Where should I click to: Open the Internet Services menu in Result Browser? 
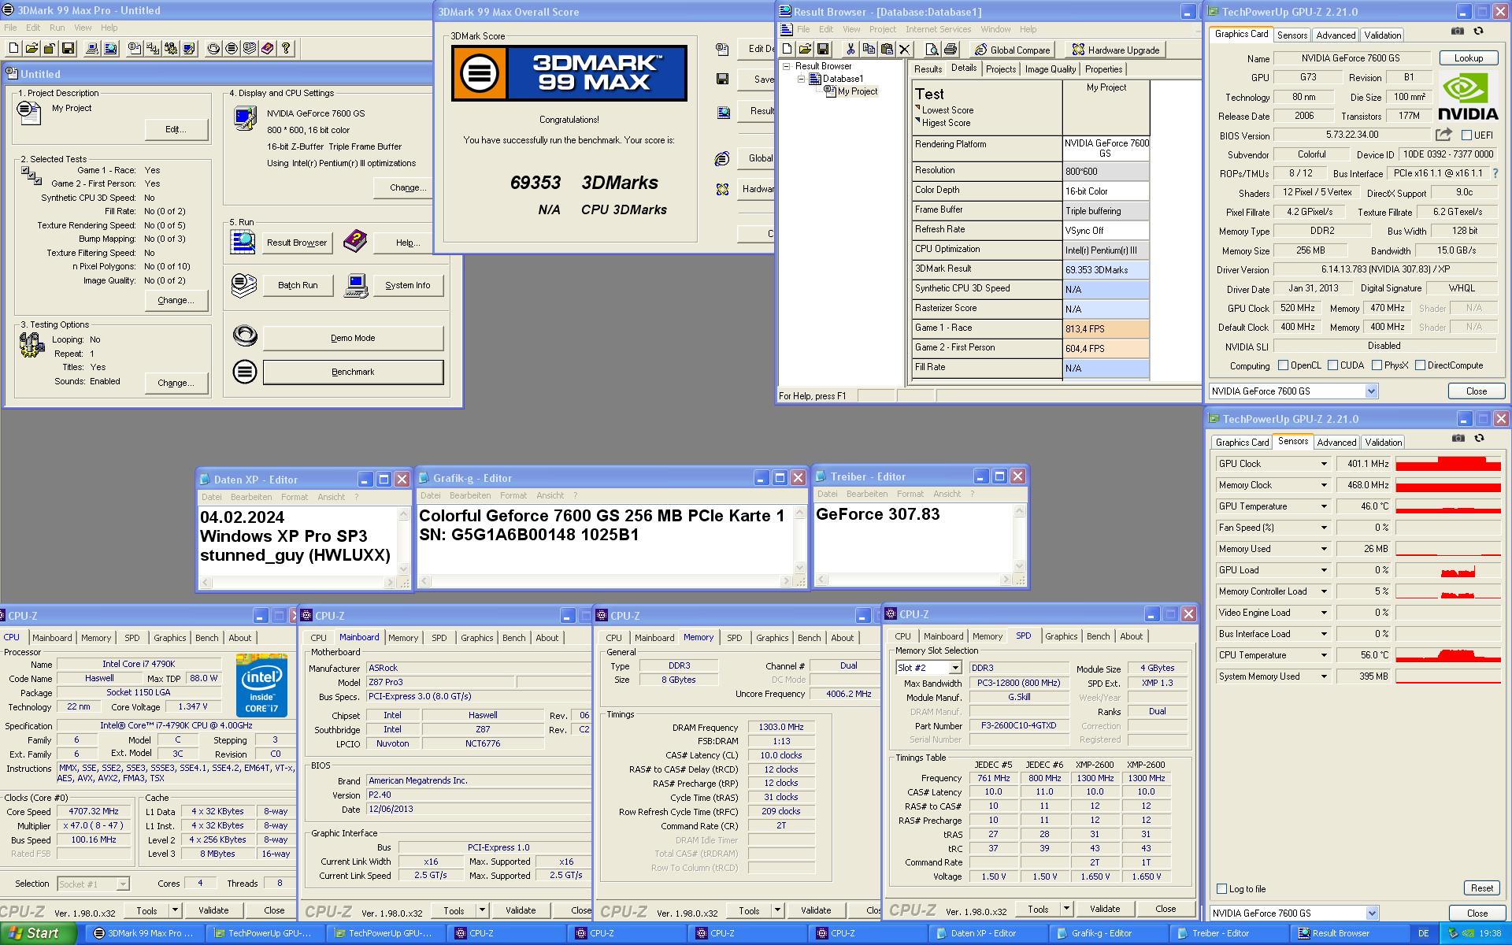(x=938, y=29)
